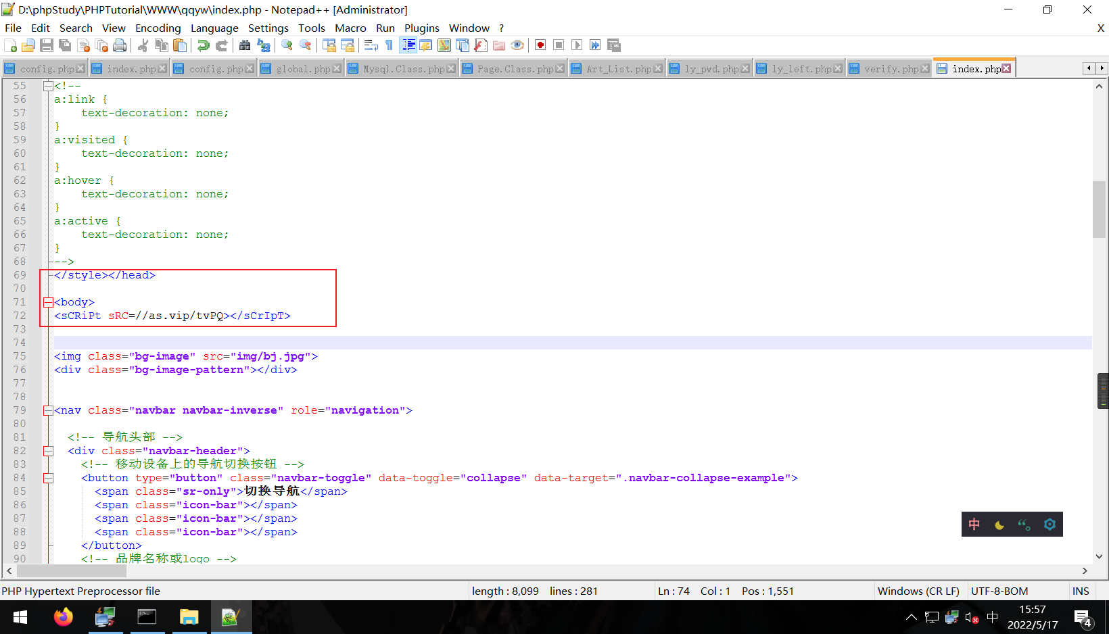Fold the button block at line 84
Screen dimensions: 1109x634
tap(47, 478)
